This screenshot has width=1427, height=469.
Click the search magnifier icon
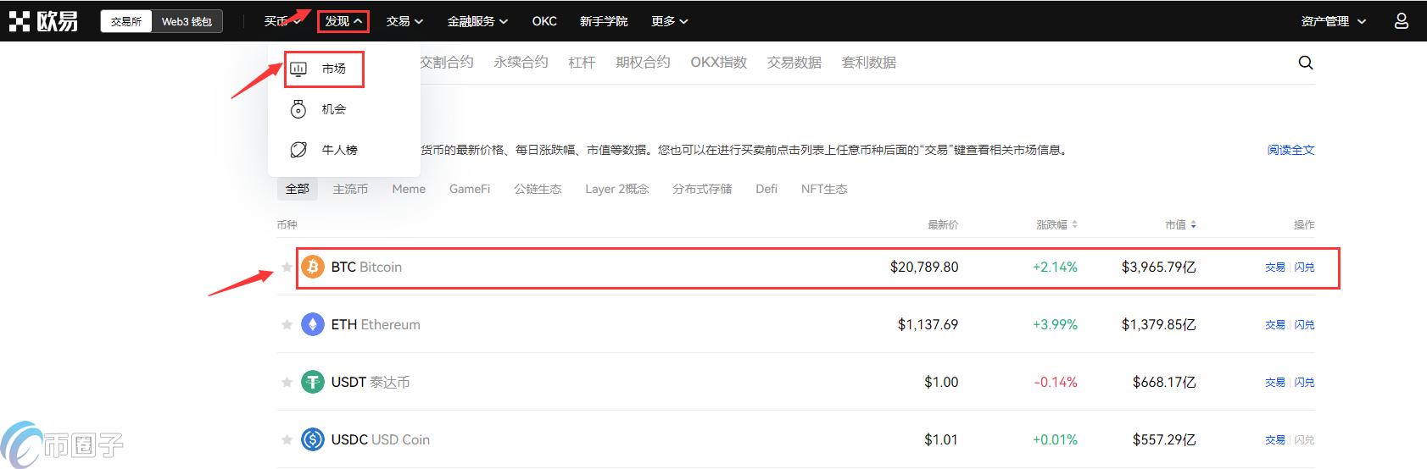pos(1305,63)
